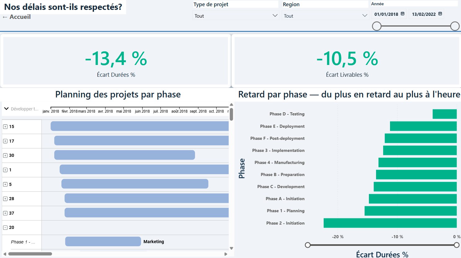Open the Region dropdown
This screenshot has width=461, height=258.
[325, 16]
